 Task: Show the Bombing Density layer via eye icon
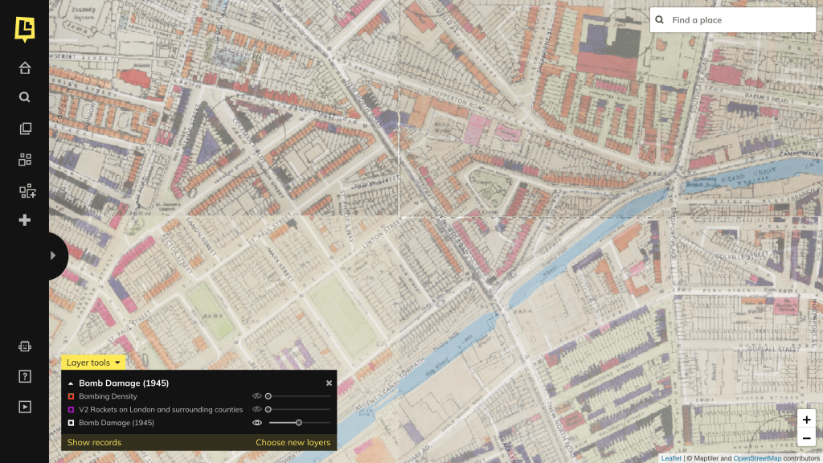(257, 396)
